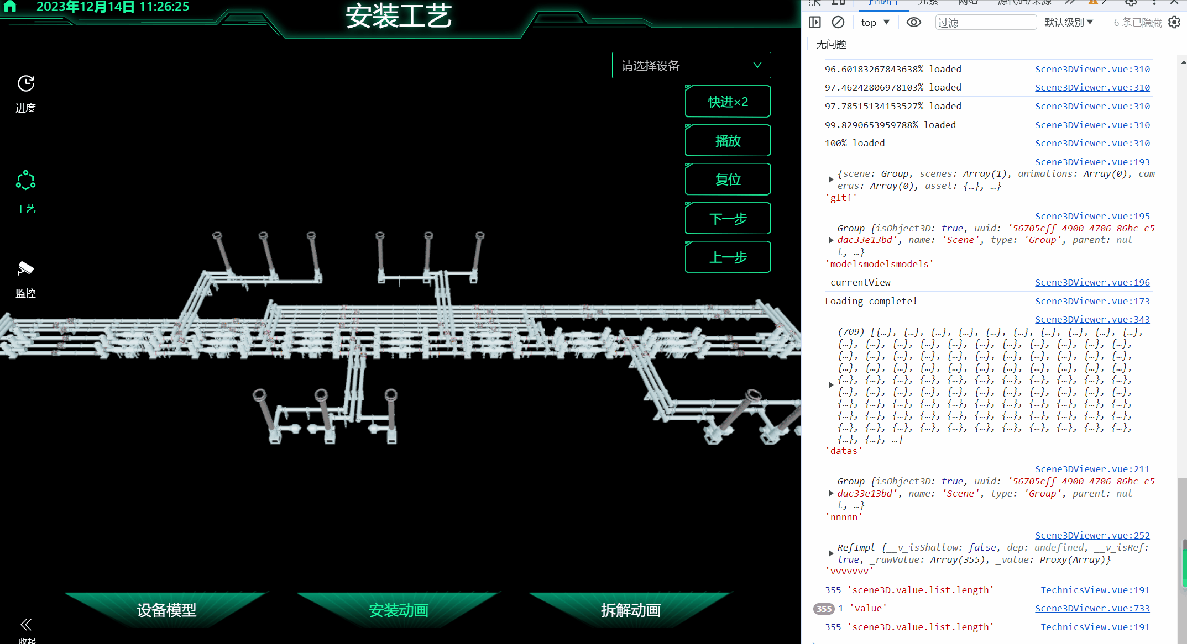Click the 快进×2 fast forward button
This screenshot has width=1187, height=644.
[x=728, y=102]
